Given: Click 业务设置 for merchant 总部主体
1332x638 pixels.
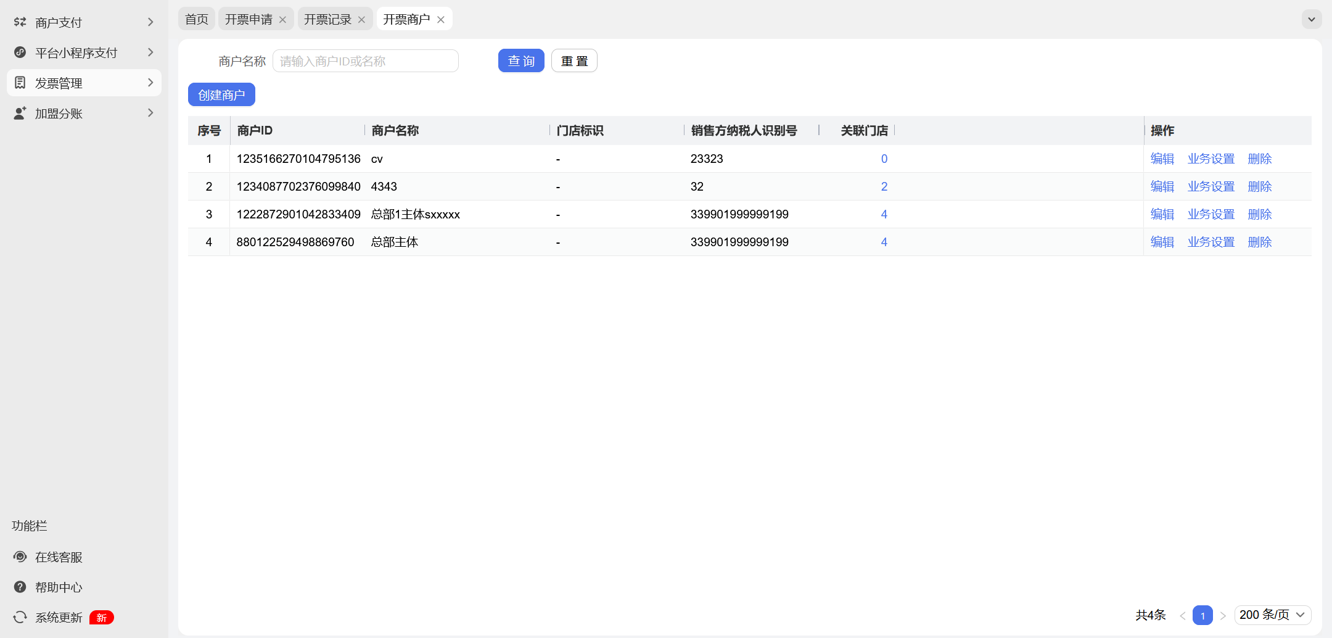Looking at the screenshot, I should coord(1211,242).
